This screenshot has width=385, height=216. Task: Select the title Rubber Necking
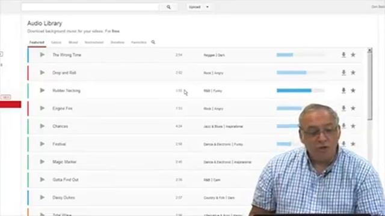pyautogui.click(x=66, y=91)
